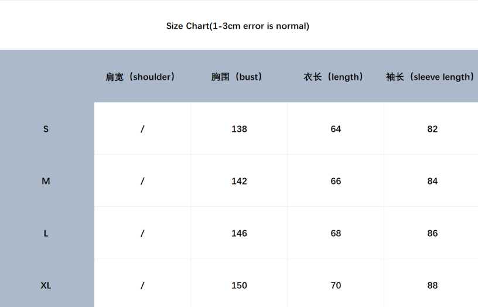Image resolution: width=478 pixels, height=307 pixels.
Task: Click the Size Chart title text
Action: [x=238, y=26]
